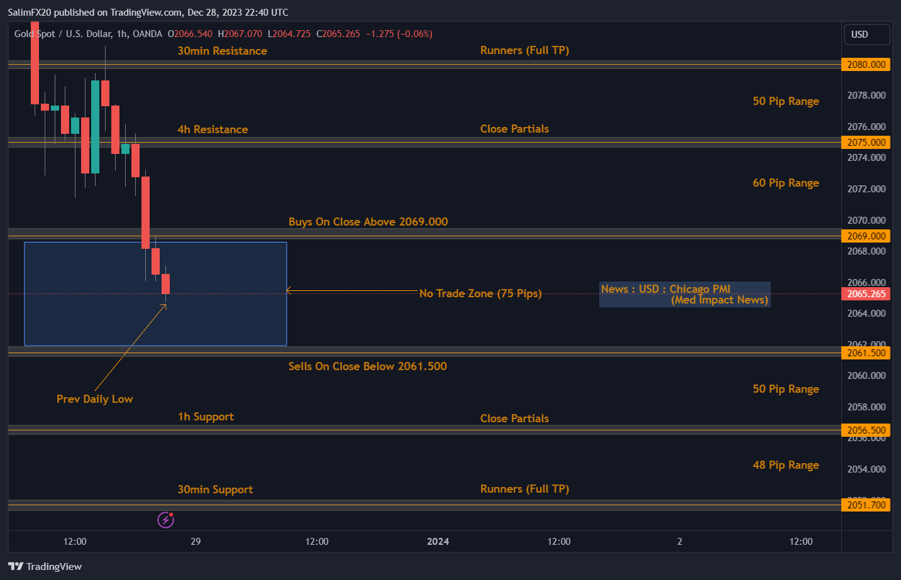Image resolution: width=901 pixels, height=580 pixels.
Task: Click the 2024 label on the time axis
Action: (438, 541)
